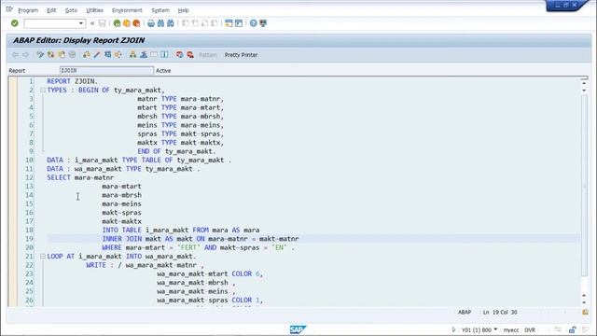Screen dimensions: 597x336
Task: Click the top up-arrow of editor scrollbar
Action: pyautogui.click(x=584, y=82)
